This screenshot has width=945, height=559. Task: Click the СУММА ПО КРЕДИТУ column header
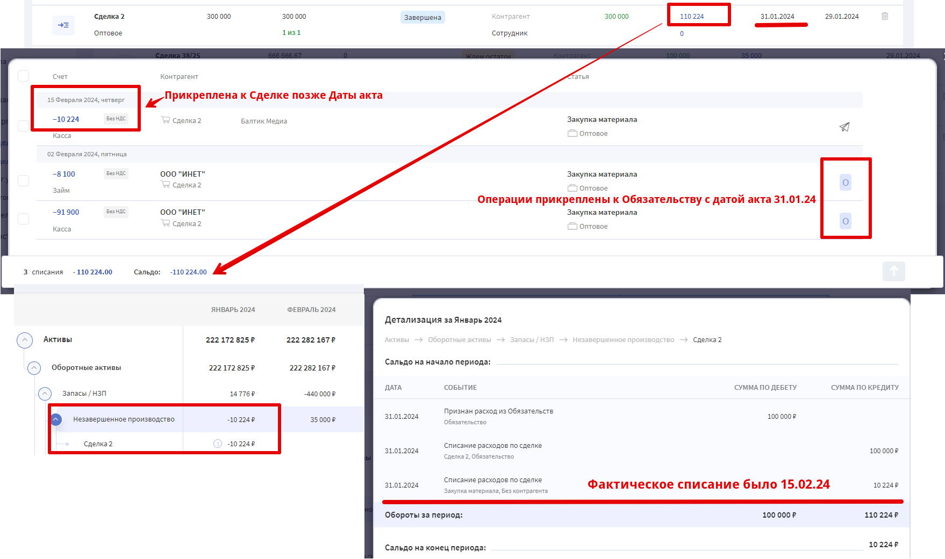coord(864,387)
